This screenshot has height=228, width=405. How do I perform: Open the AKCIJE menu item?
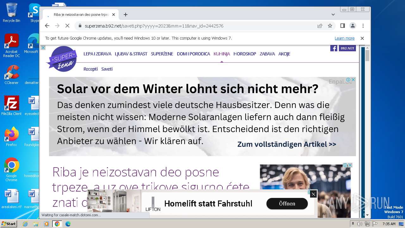[x=284, y=54]
